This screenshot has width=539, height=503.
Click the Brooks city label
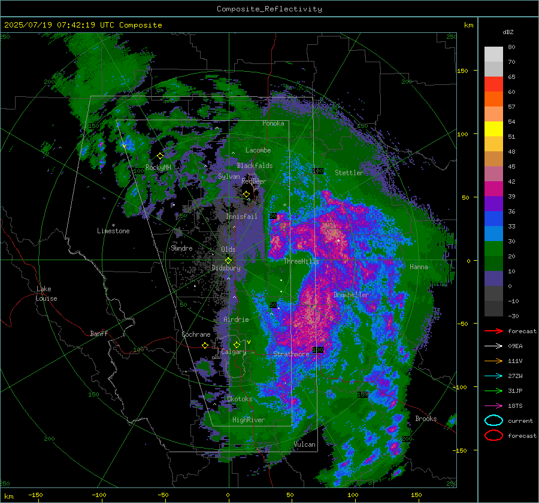[426, 419]
